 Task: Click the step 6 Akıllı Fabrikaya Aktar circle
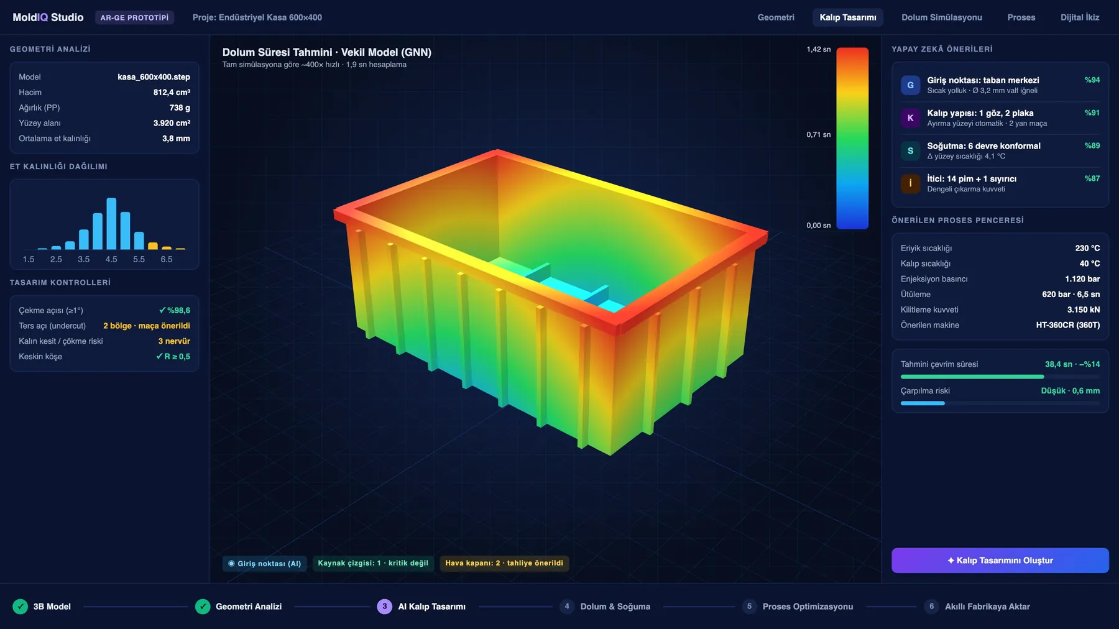931,607
